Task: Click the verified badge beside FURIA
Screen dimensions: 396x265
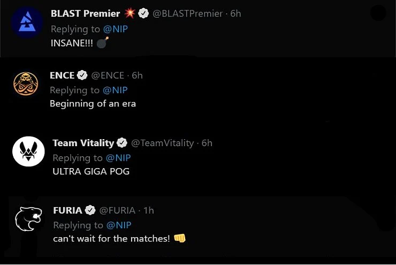Action: pyautogui.click(x=90, y=210)
